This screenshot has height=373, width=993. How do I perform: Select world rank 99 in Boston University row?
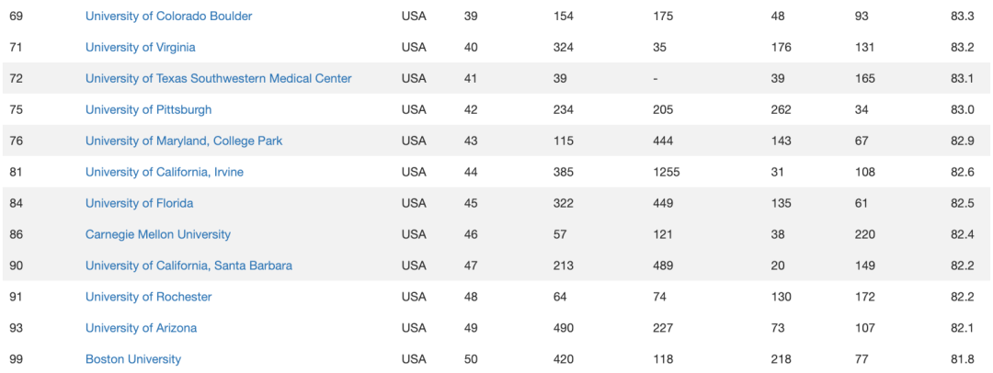17,359
